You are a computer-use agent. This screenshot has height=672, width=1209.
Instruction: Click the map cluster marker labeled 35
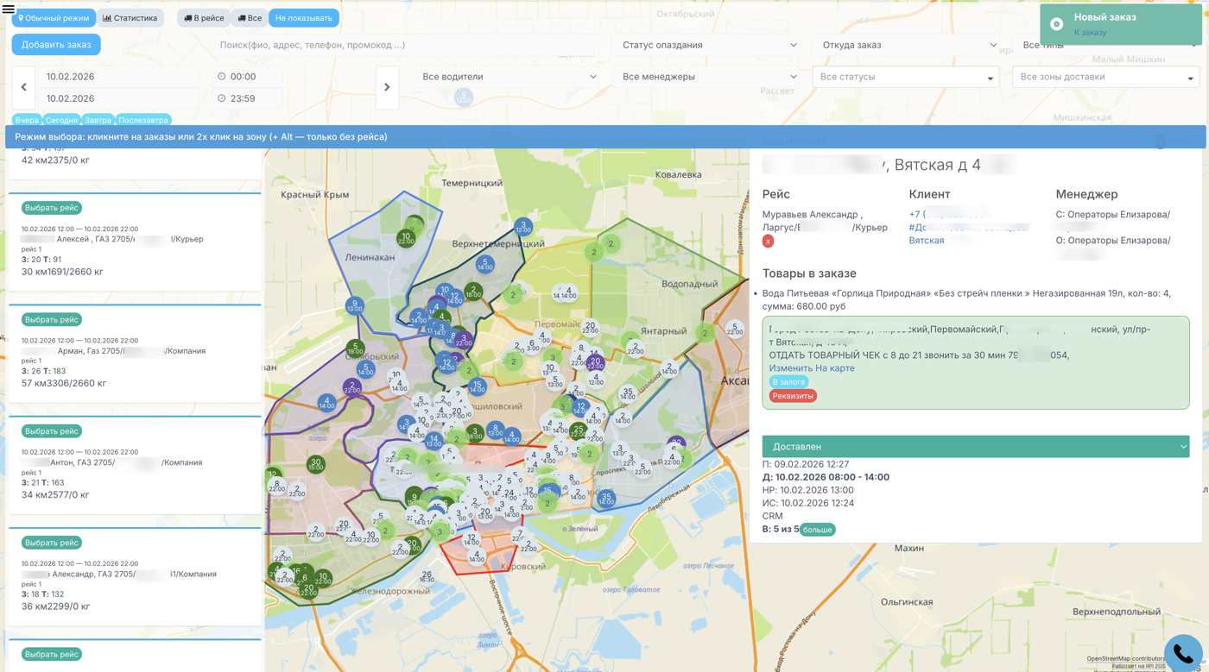pos(628,393)
